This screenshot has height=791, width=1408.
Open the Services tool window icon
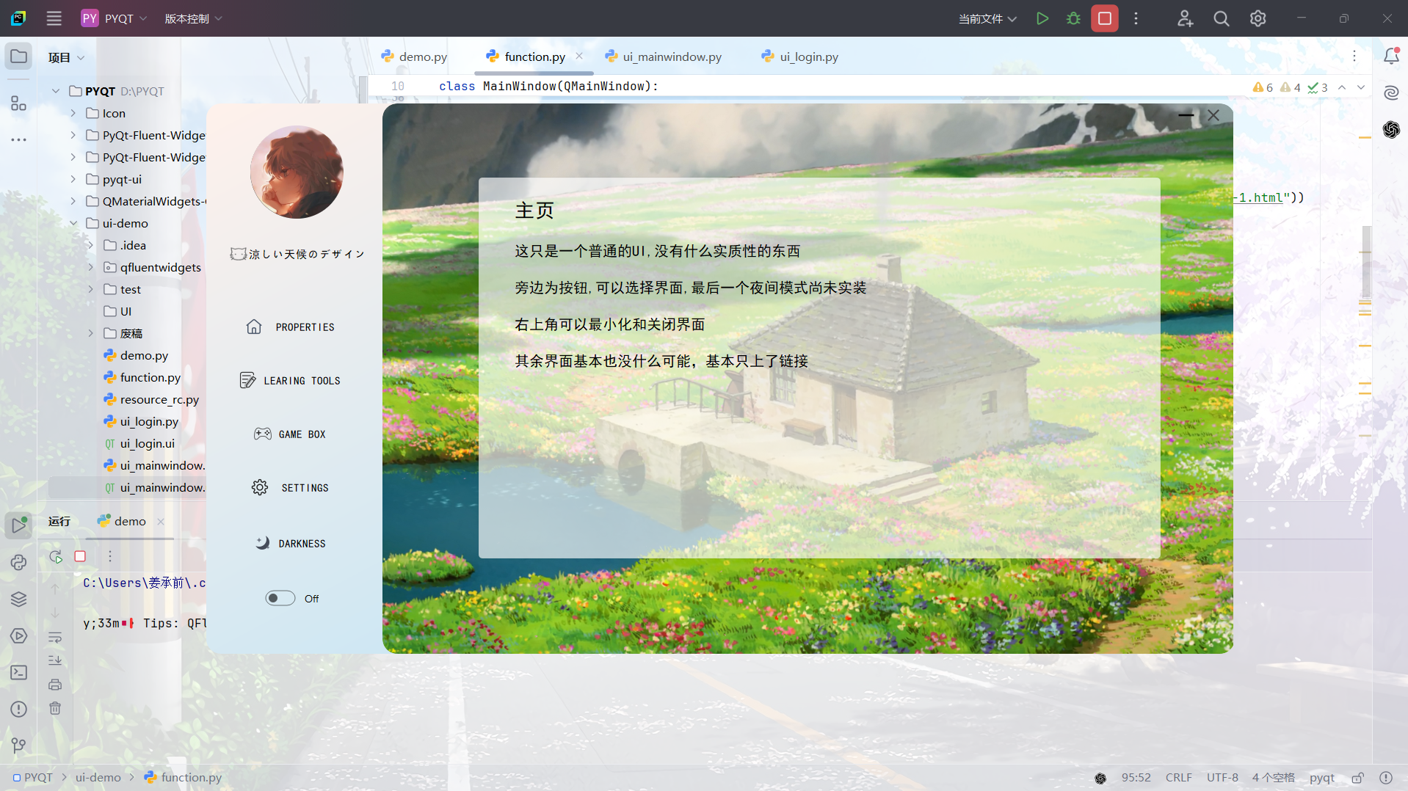[18, 635]
